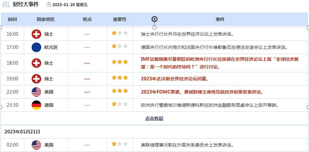Click the clock icon next to the date
Image resolution: width=309 pixels, height=152 pixels.
tap(49, 4)
